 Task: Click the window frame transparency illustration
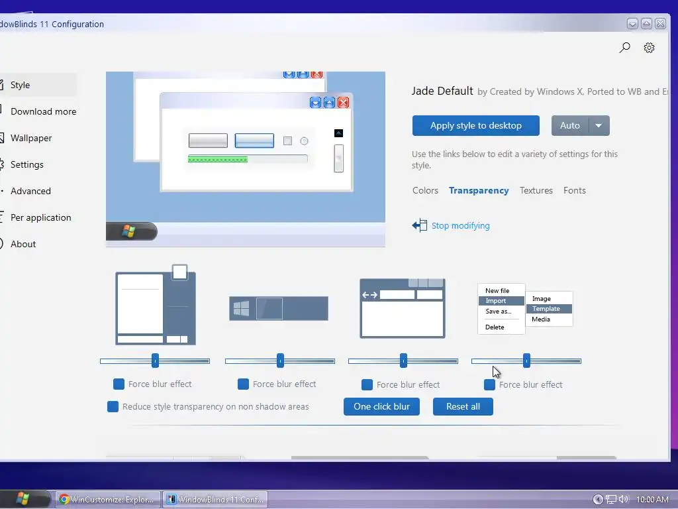pyautogui.click(x=403, y=308)
